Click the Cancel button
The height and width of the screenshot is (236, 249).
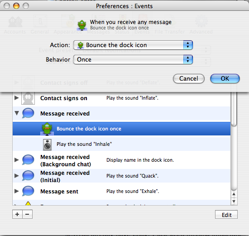189,78
